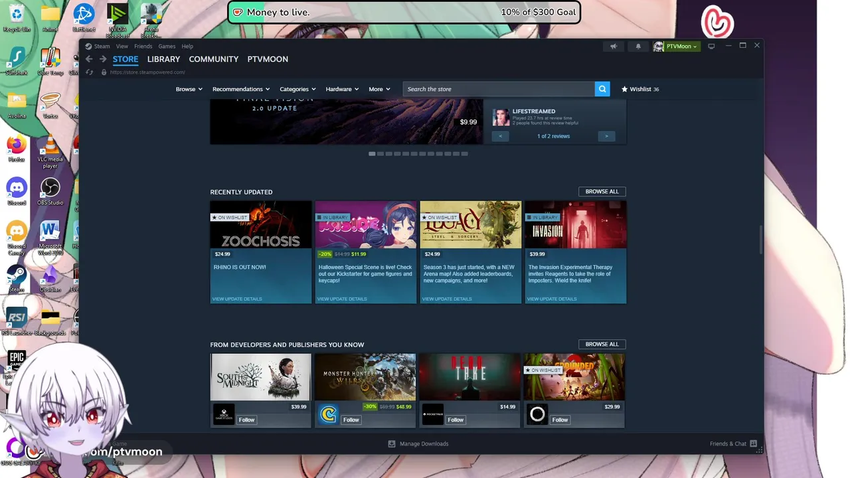Follow Capcom under Monster Hunter Wilds
The width and height of the screenshot is (850, 478).
pyautogui.click(x=351, y=420)
